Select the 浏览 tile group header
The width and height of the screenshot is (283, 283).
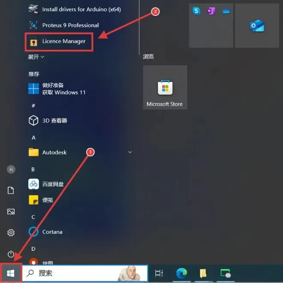[148, 57]
